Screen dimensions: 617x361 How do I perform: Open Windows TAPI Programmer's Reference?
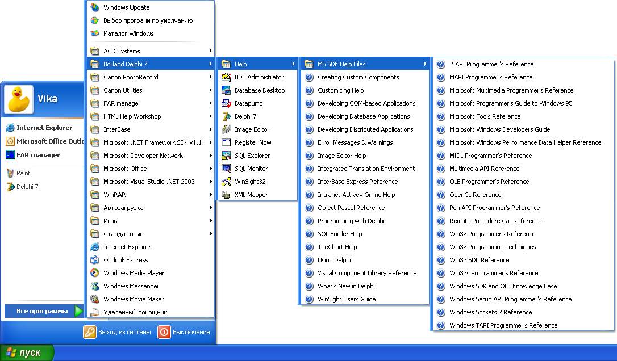(523, 325)
